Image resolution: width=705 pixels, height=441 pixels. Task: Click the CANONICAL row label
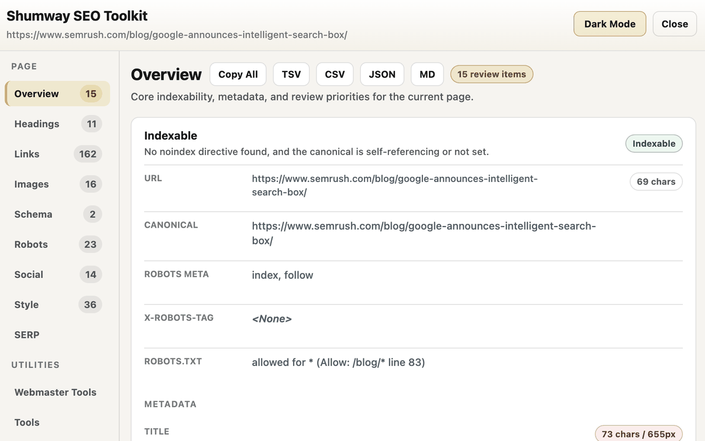click(x=171, y=225)
